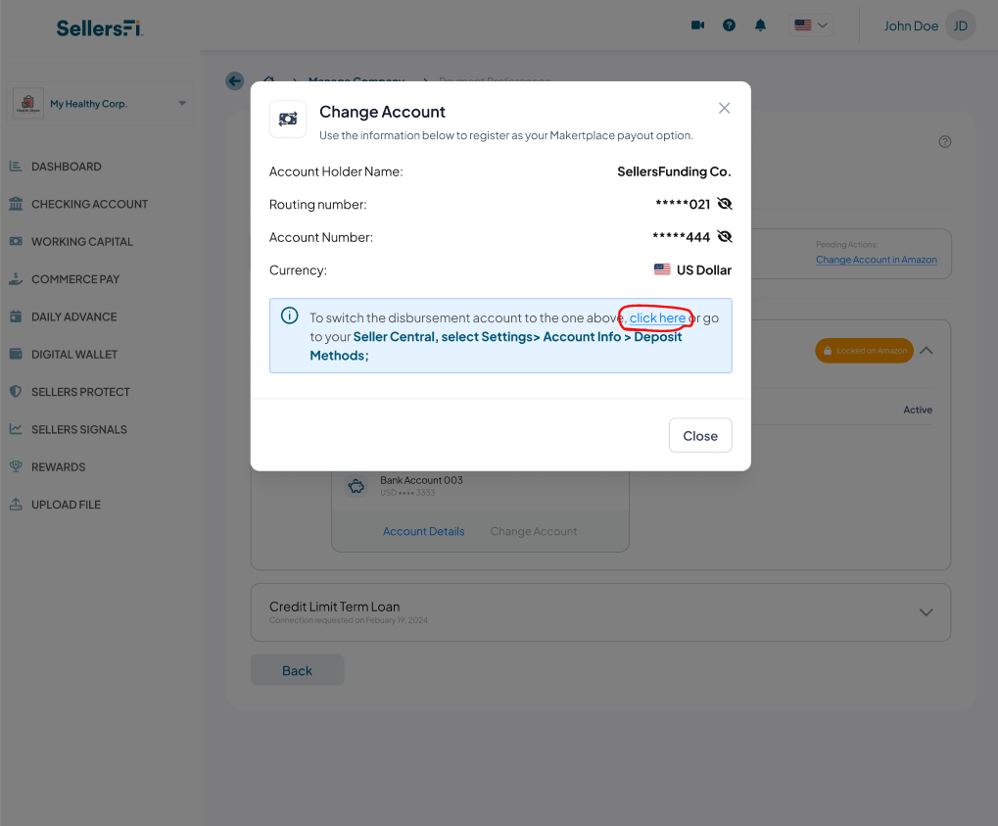The image size is (998, 826).
Task: Click the Upload File icon
Action: pos(16,504)
